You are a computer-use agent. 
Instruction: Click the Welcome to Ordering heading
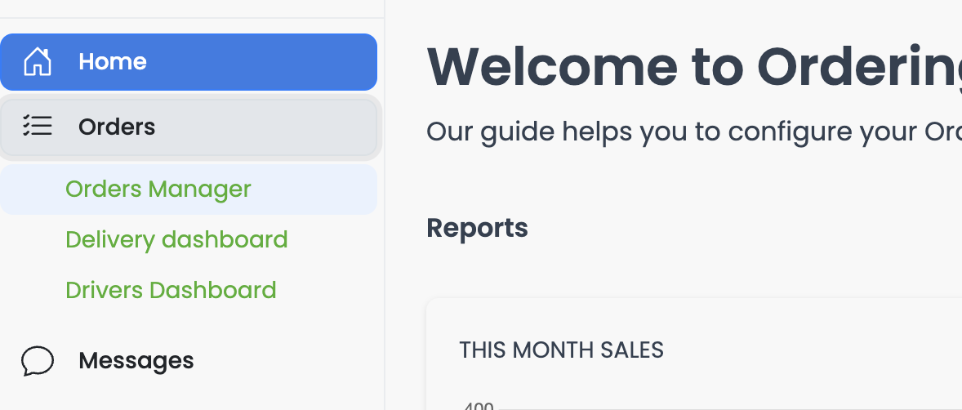(x=694, y=68)
